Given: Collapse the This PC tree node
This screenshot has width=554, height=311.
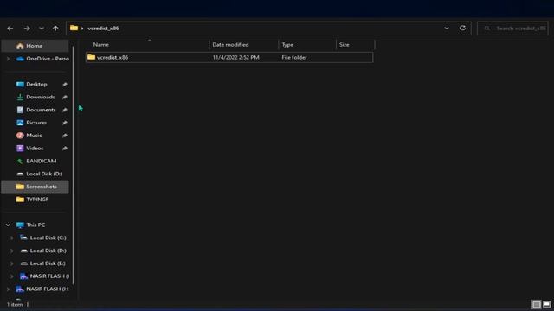Looking at the screenshot, I should tap(8, 225).
